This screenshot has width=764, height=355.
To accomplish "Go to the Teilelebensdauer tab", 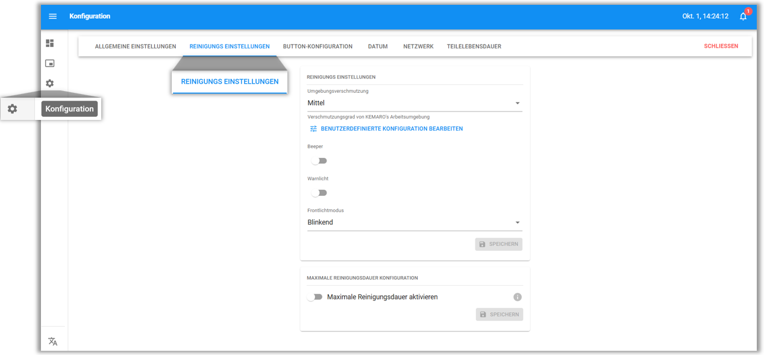I will click(474, 46).
